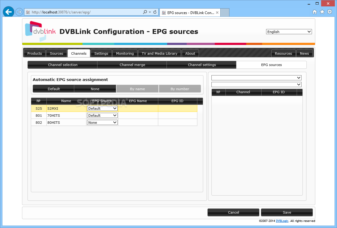Click the browser forward arrow button
Image resolution: width=337 pixels, height=228 pixels.
click(x=19, y=12)
